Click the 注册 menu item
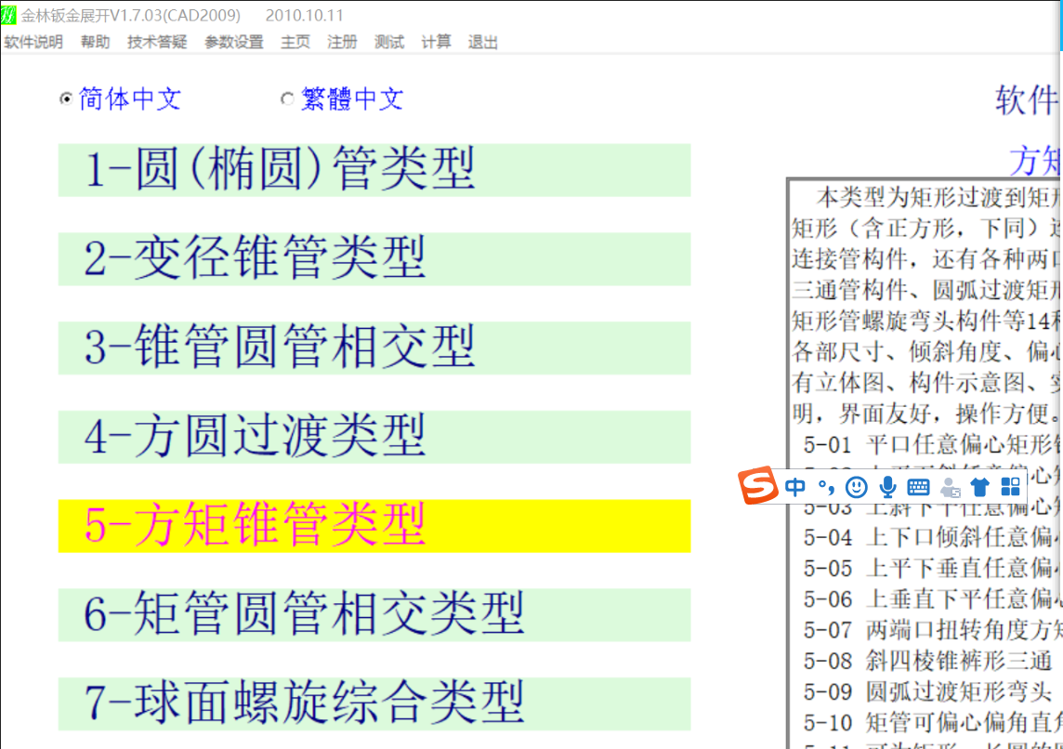The image size is (1063, 749). [342, 42]
